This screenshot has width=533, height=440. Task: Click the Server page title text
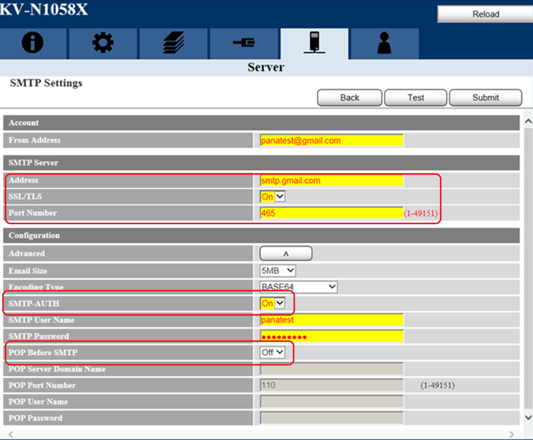point(266,67)
